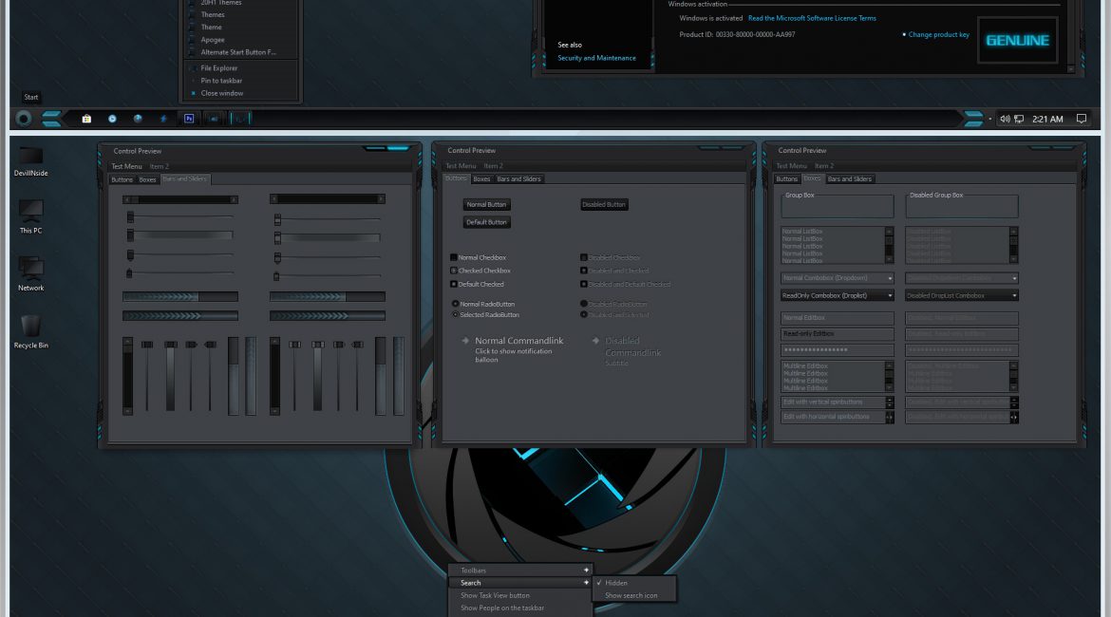1111x617 pixels.
Task: Show the taskbar clock at 2:21 AM
Action: click(x=1047, y=119)
